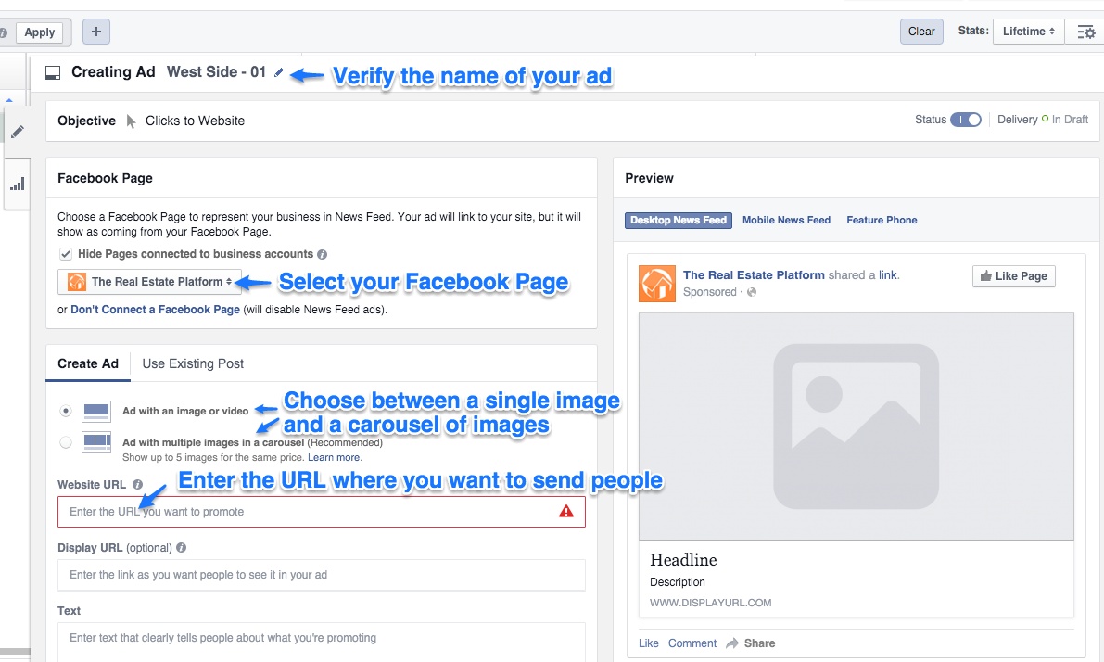
Task: Click WWW.DISPLAYURL.COM in preview
Action: tap(710, 603)
